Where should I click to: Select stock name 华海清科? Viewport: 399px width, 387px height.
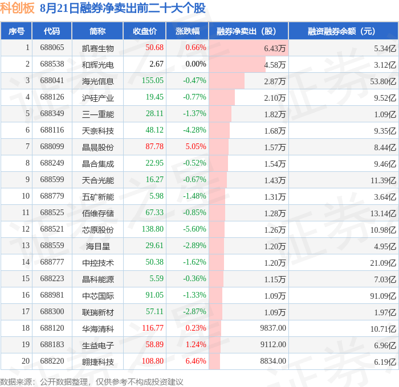(x=97, y=329)
